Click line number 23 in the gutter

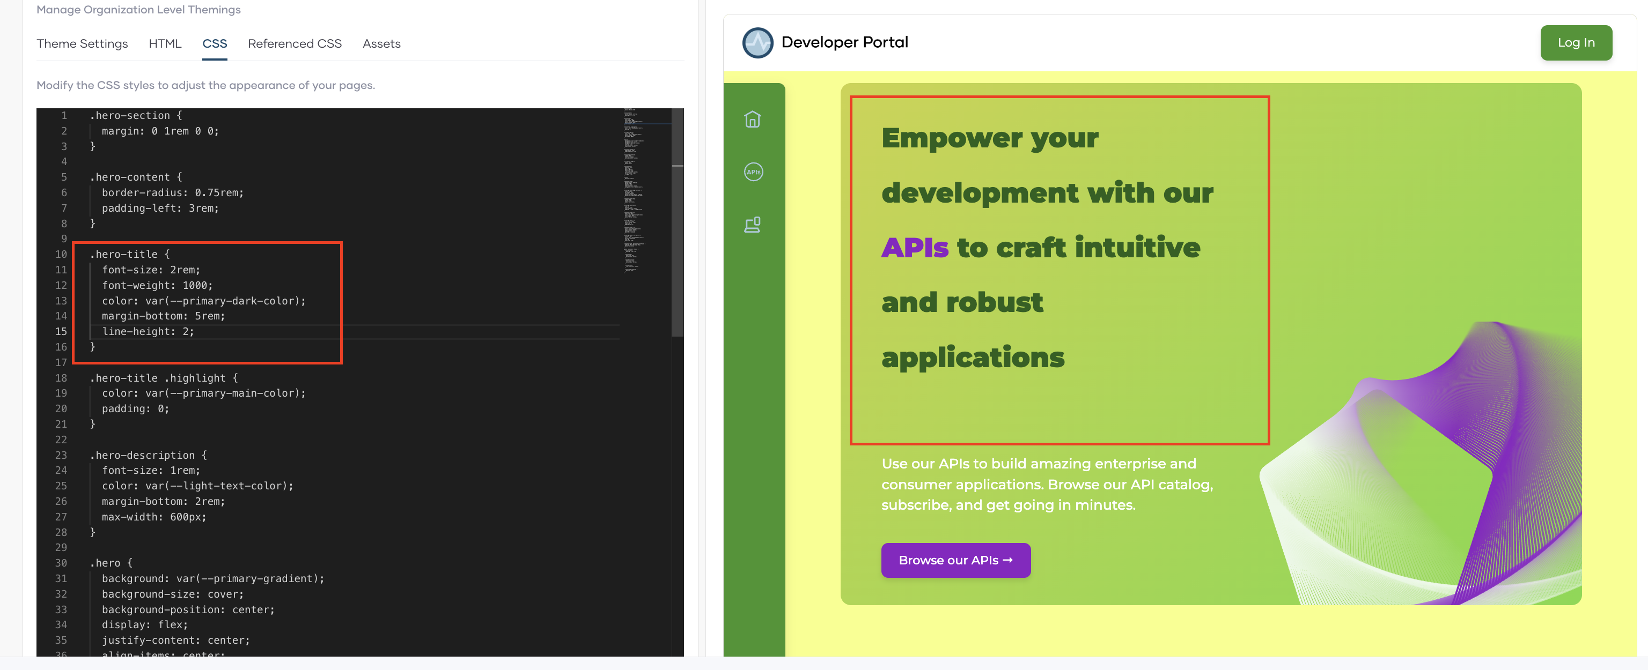point(61,455)
